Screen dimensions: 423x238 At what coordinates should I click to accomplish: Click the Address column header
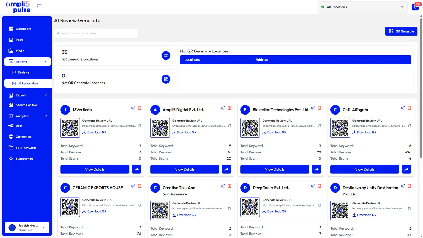[262, 60]
